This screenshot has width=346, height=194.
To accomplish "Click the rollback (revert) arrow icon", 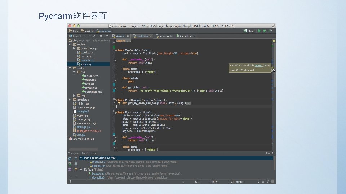I will click(x=70, y=169).
